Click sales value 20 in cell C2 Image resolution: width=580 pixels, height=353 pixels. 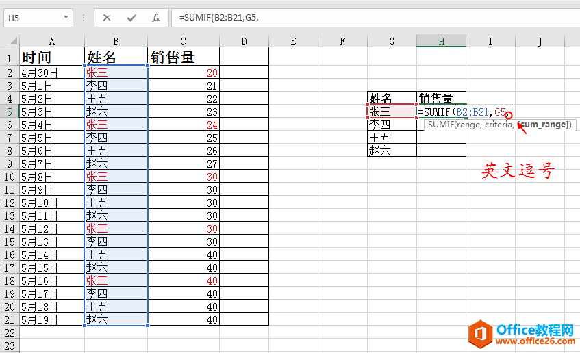tap(183, 73)
